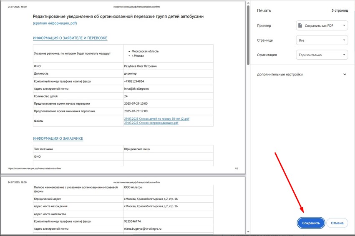Click the (краткая информация, pdf) link
This screenshot has height=236, width=355.
pos(55,23)
